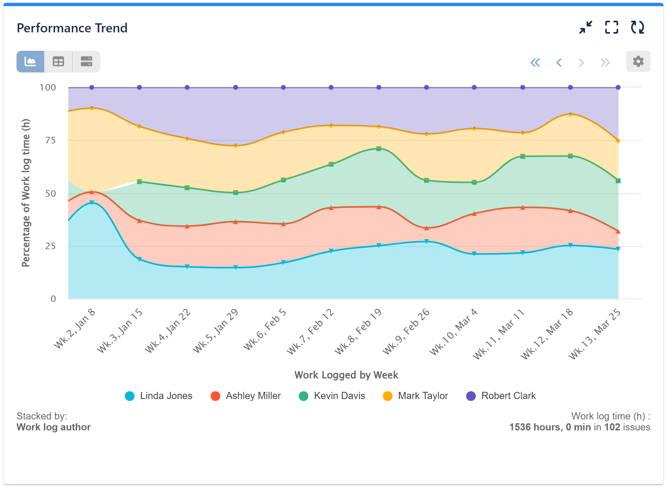This screenshot has height=488, width=667.
Task: Click the Ashley Miller color dot
Action: pos(215,395)
